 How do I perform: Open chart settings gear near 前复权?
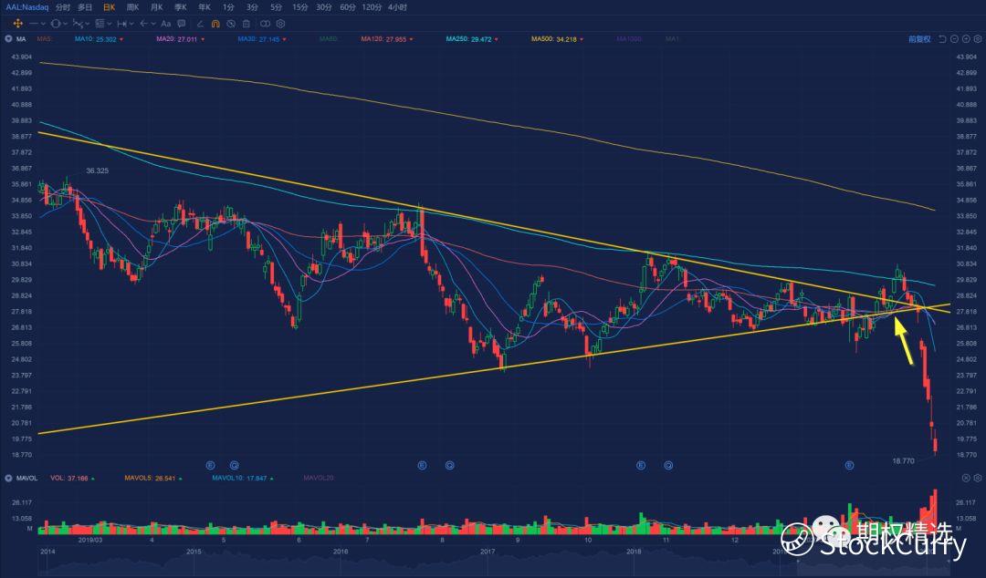click(x=977, y=39)
